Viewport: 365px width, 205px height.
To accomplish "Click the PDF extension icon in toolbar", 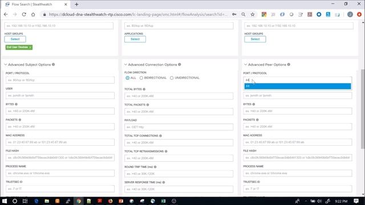I will click(310, 14).
